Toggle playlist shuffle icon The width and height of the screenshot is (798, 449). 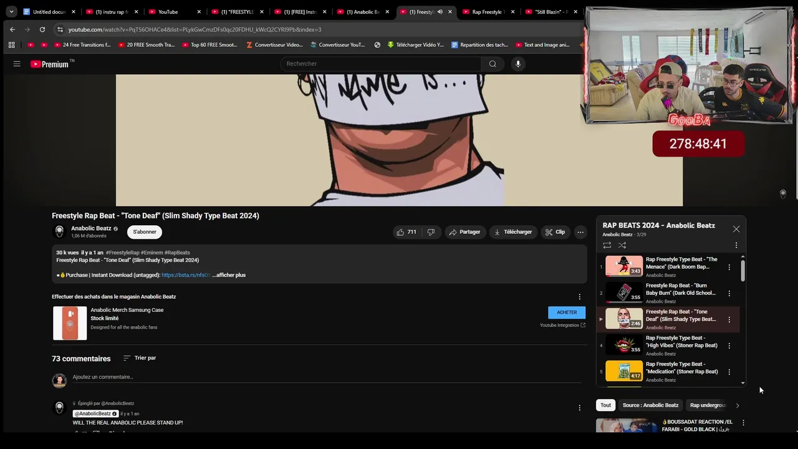622,245
